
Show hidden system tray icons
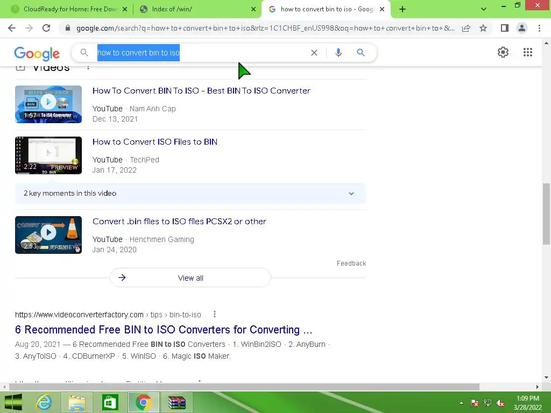[461, 403]
